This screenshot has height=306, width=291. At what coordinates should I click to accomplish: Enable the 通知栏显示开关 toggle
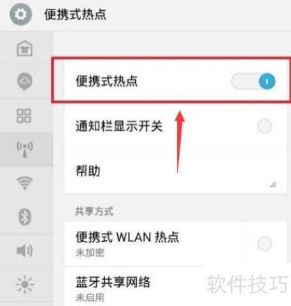264,126
